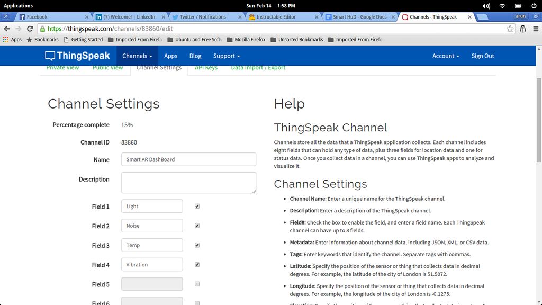Image resolution: width=542 pixels, height=305 pixels.
Task: Click the page vertical scrollbar thumb
Action: coord(539,120)
